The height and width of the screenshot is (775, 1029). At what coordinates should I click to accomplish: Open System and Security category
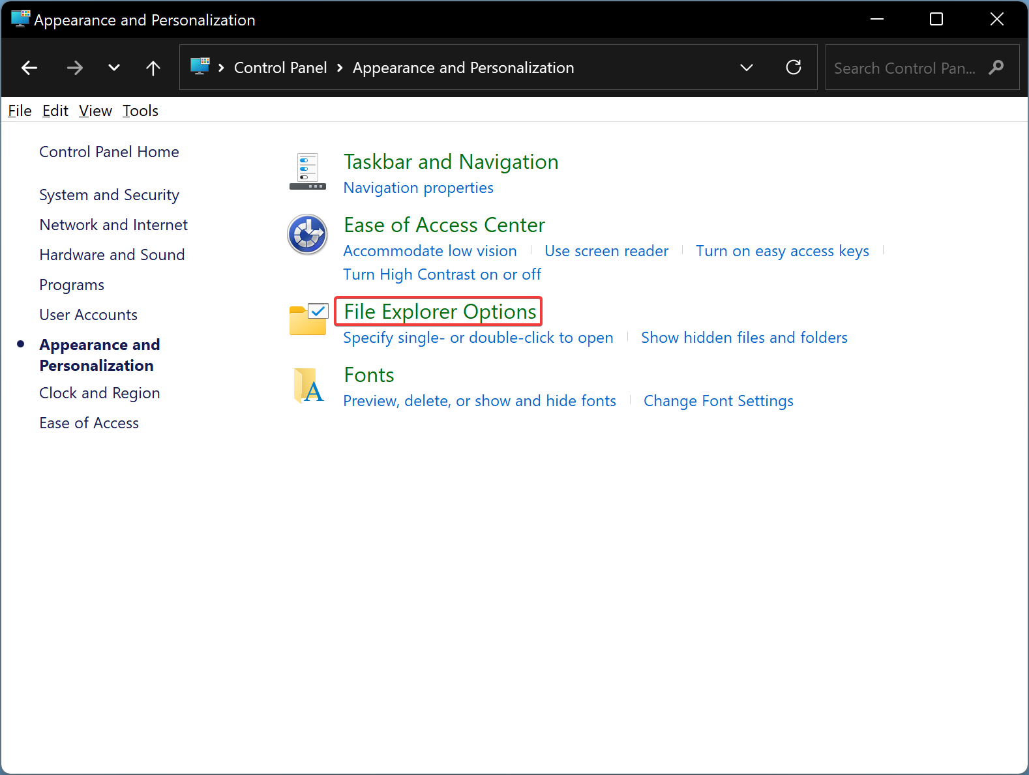109,195
